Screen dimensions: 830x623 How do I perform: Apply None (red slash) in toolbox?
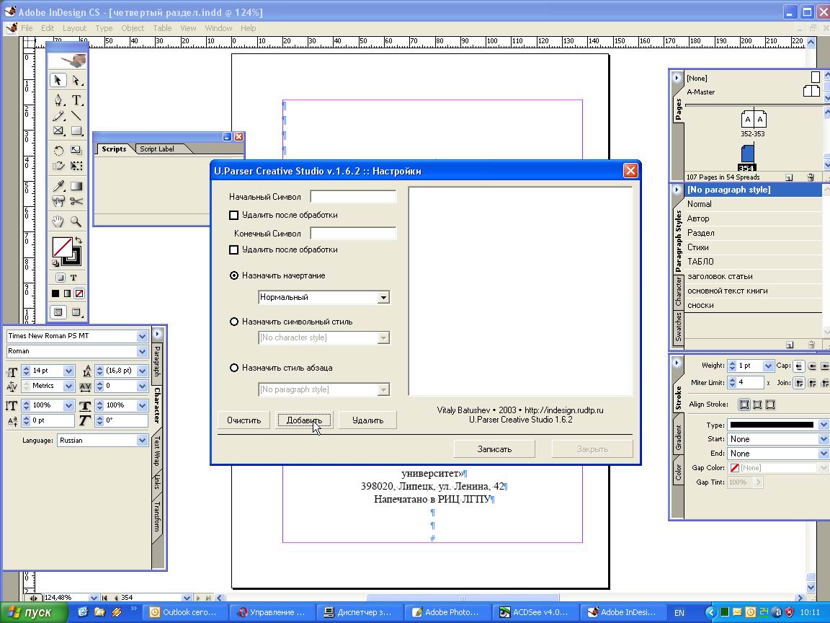(x=79, y=293)
